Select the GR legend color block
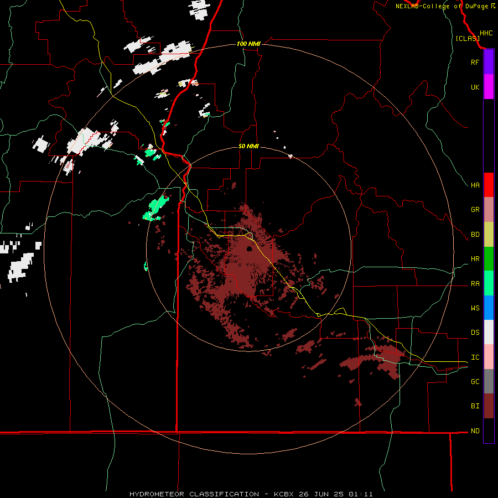 coord(489,210)
